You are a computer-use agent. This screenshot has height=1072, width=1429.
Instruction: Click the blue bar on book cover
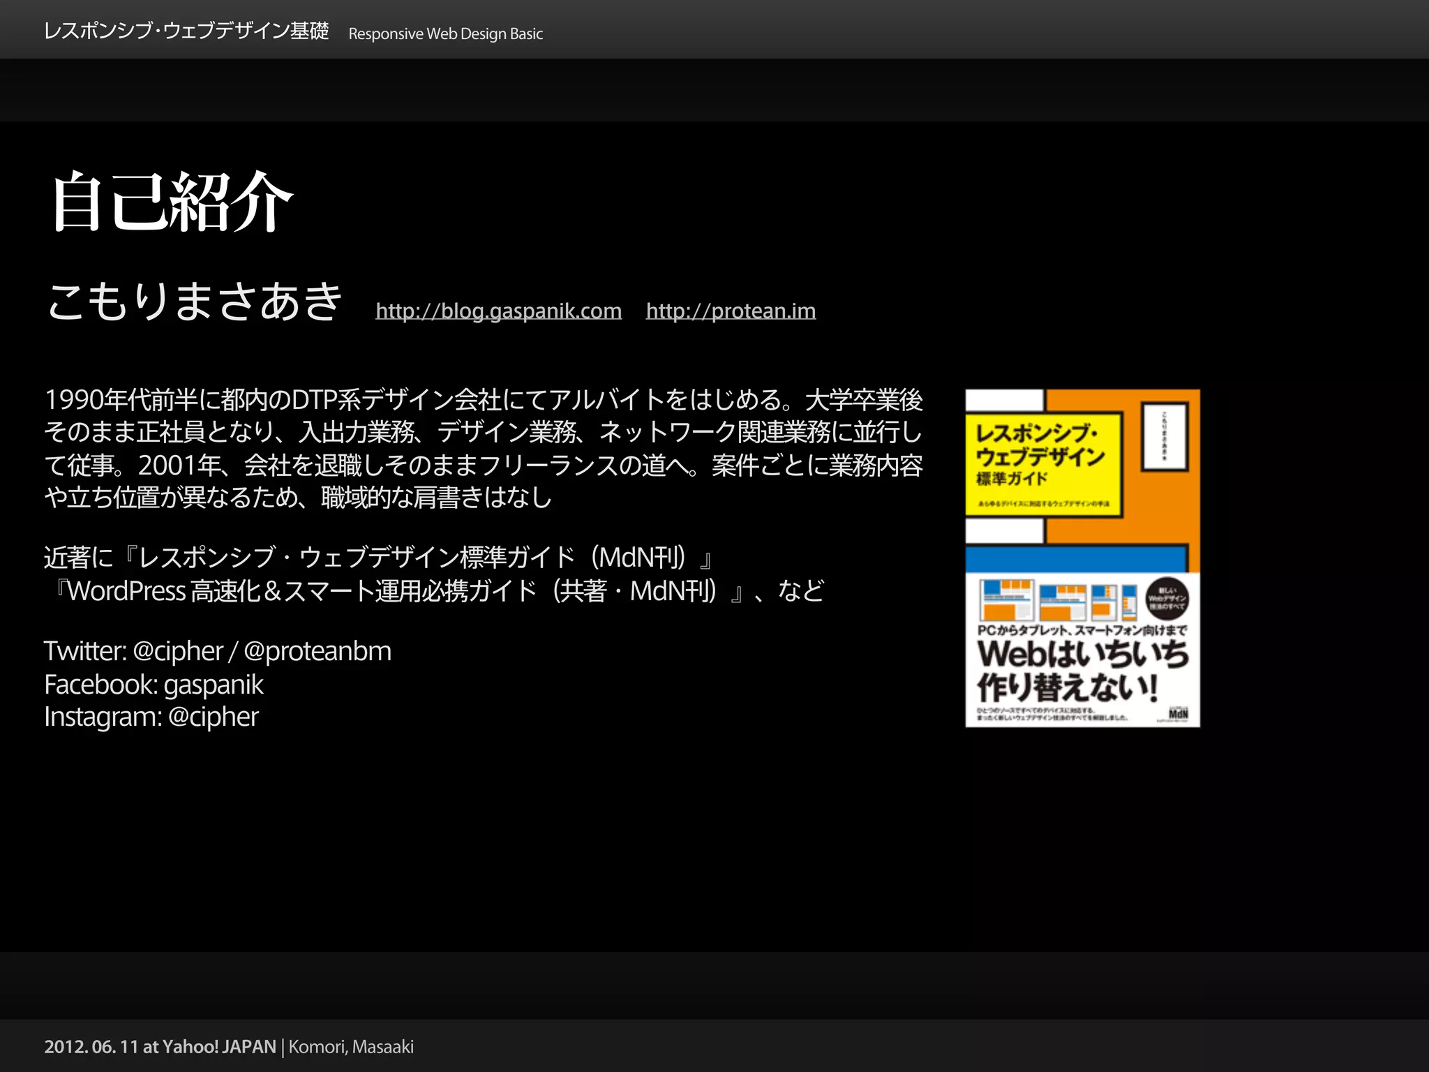pyautogui.click(x=1076, y=559)
